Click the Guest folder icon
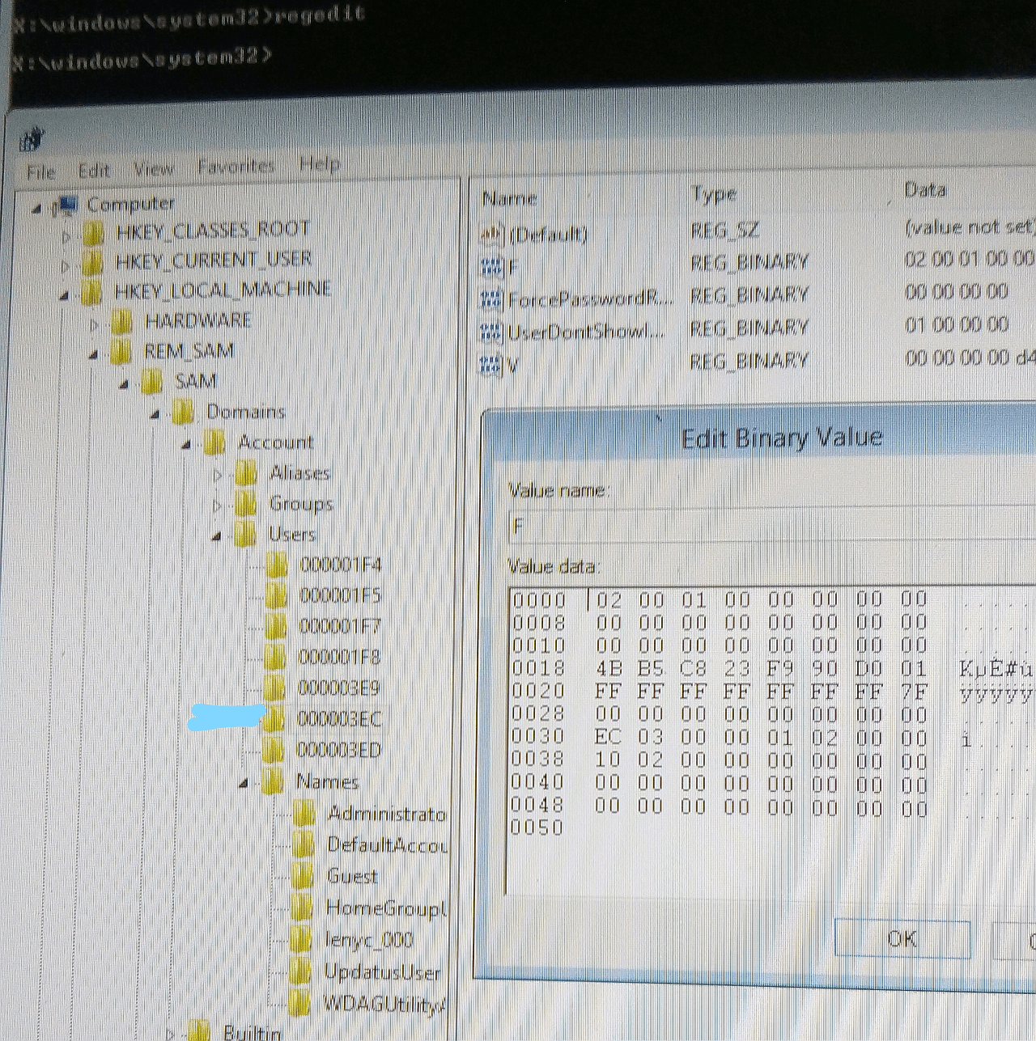Screen dimensions: 1036x1041 pyautogui.click(x=302, y=877)
